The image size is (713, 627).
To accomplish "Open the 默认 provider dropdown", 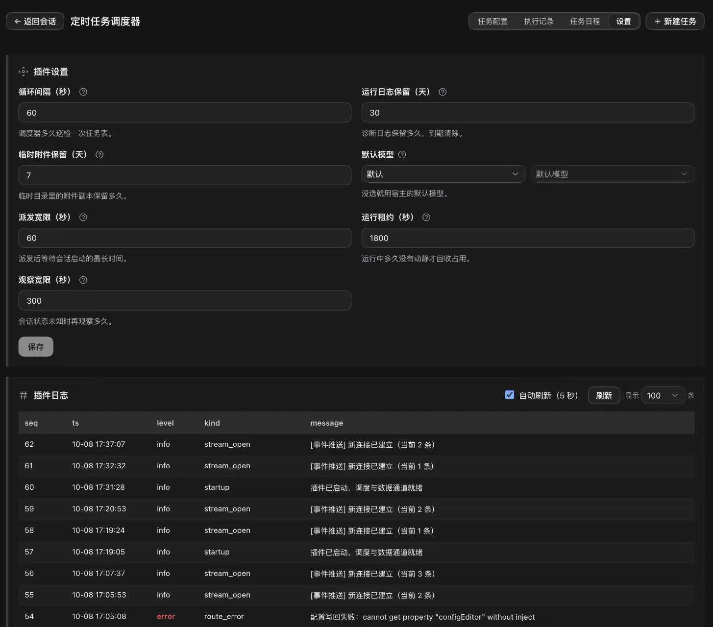I will click(x=443, y=174).
